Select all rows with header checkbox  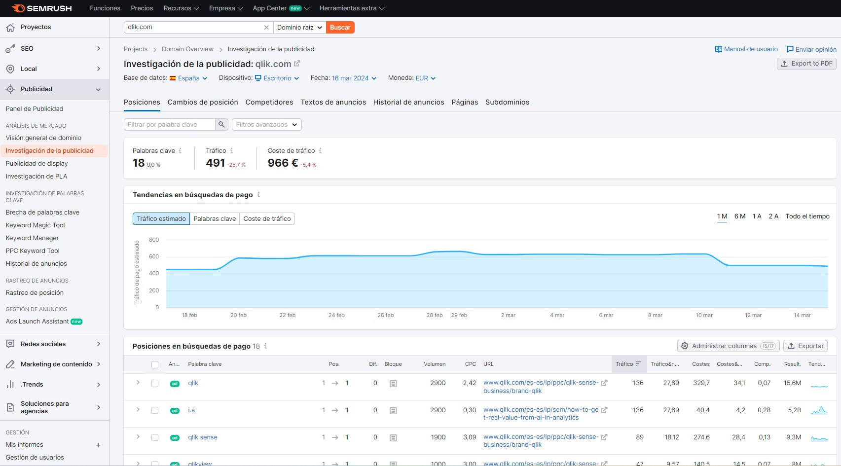(x=155, y=365)
